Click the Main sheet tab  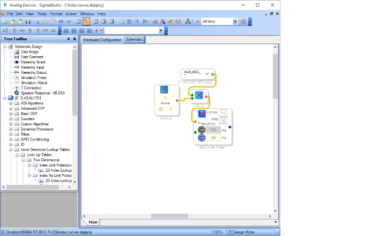pos(93,222)
